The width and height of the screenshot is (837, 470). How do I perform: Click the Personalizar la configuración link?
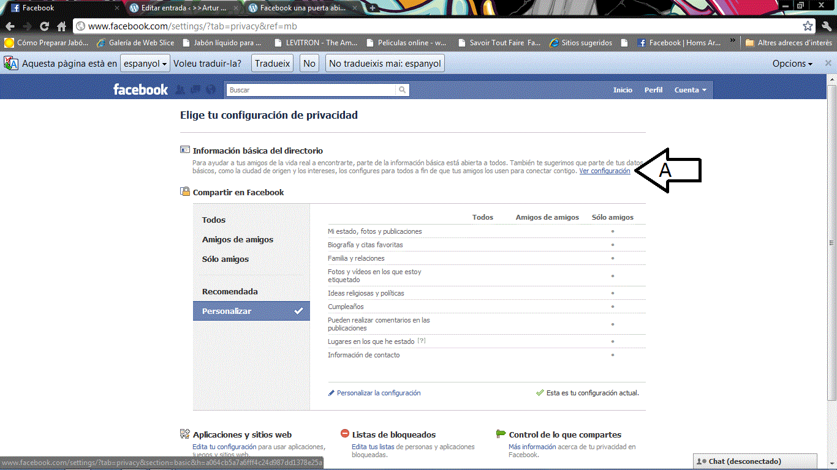378,393
